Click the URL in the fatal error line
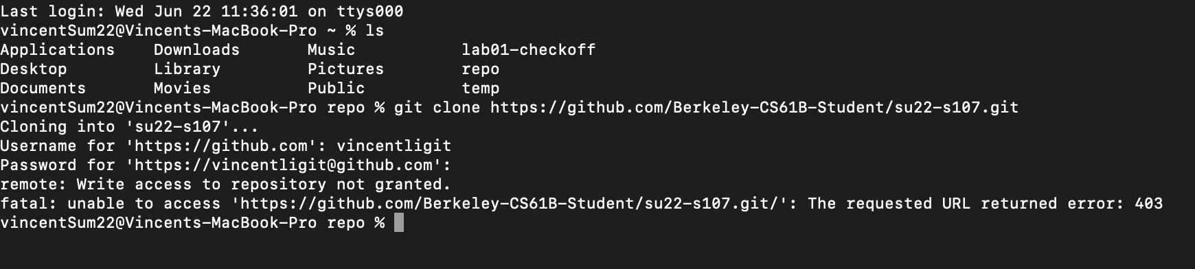Image resolution: width=1195 pixels, height=269 pixels. pos(508,204)
